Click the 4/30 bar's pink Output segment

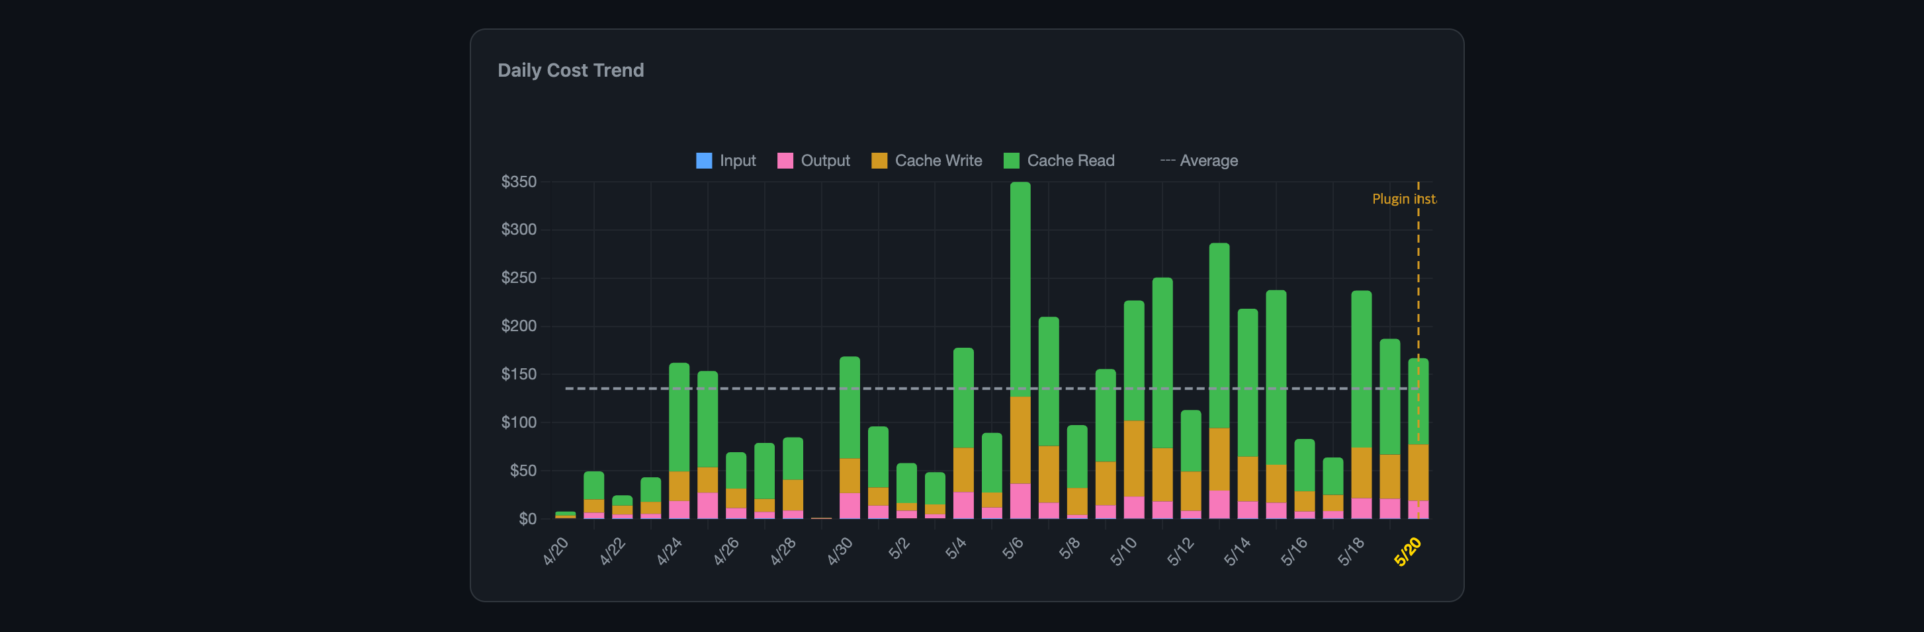[x=850, y=506]
